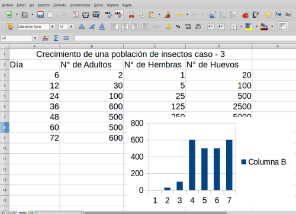Click the column B header
This screenshot has height=214, width=296.
(x=92, y=46)
